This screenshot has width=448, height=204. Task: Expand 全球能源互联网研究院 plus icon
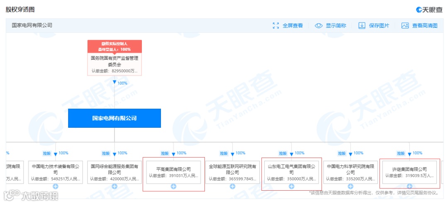[233, 187]
